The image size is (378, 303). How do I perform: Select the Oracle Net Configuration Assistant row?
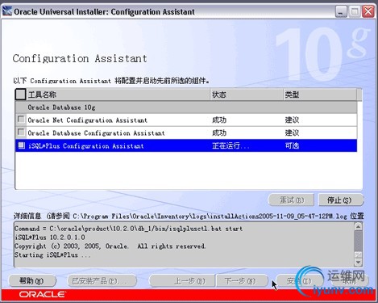[186, 120]
